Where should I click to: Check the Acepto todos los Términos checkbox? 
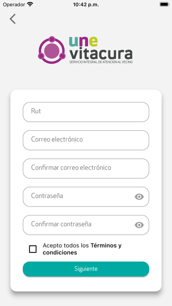33,249
